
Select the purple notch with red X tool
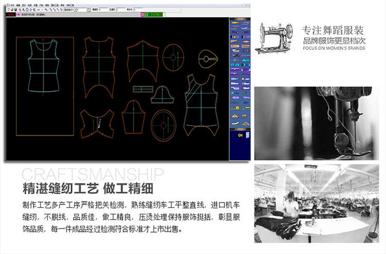tap(235, 74)
